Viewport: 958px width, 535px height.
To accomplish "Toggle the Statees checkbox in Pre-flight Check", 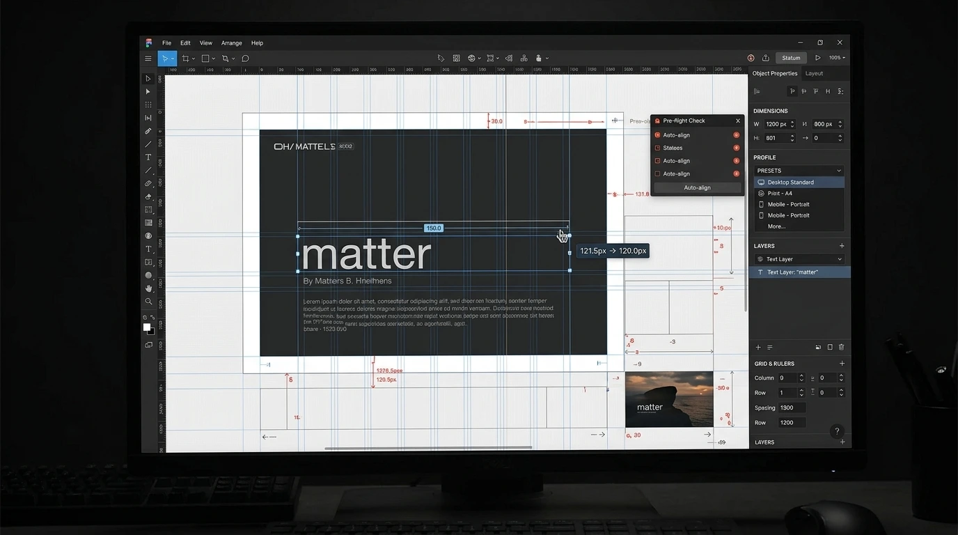I will click(x=657, y=148).
